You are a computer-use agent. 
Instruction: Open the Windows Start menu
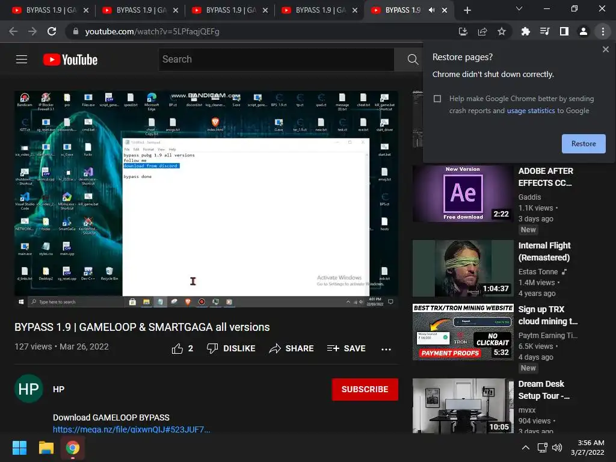(x=19, y=448)
